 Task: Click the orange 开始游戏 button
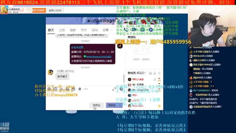[39, 10]
